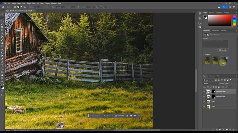The image size is (238, 133).
Task: Open the Layers panel menu
Action: (236, 76)
